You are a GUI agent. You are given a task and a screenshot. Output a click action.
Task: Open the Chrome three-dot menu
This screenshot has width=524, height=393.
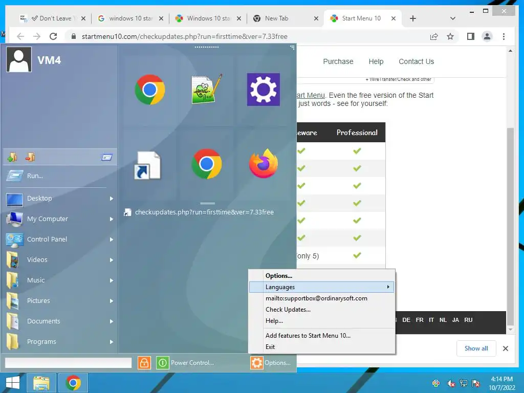504,36
